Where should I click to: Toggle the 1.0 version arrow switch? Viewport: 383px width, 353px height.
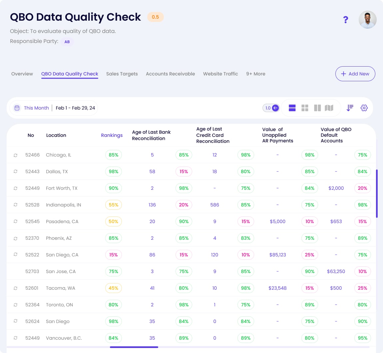pos(271,108)
